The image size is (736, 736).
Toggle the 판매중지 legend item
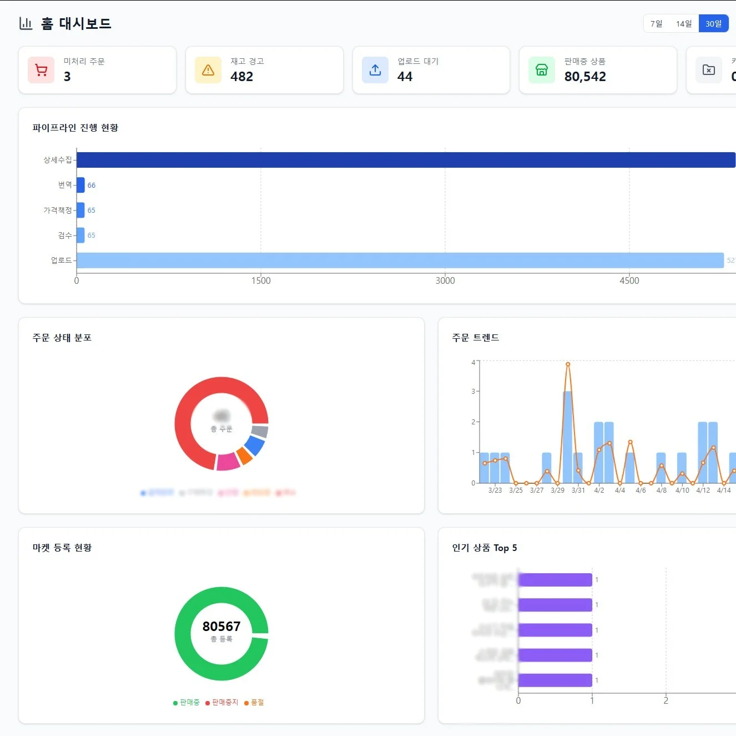tap(222, 703)
